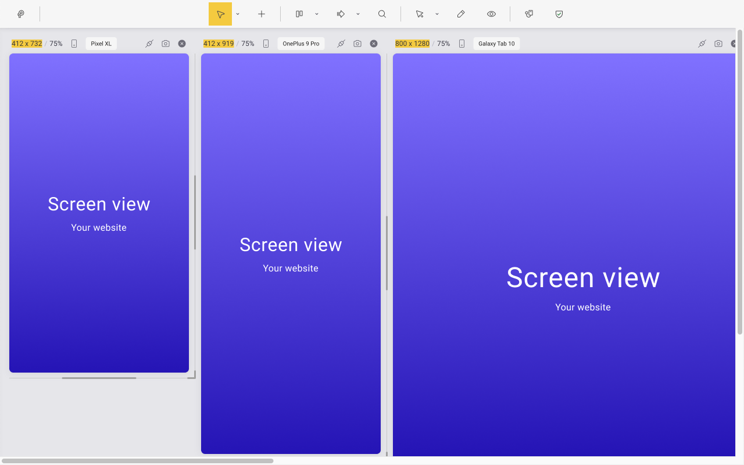Screen dimensions: 744x465
Task: Click the Galaxy Tab 10 screen preview
Action: 564,255
